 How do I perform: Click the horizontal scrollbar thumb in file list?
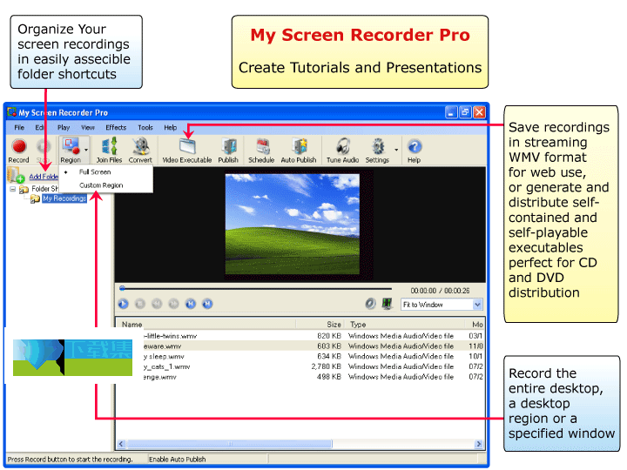229,444
